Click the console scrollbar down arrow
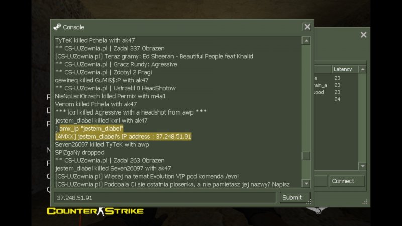 click(x=306, y=183)
